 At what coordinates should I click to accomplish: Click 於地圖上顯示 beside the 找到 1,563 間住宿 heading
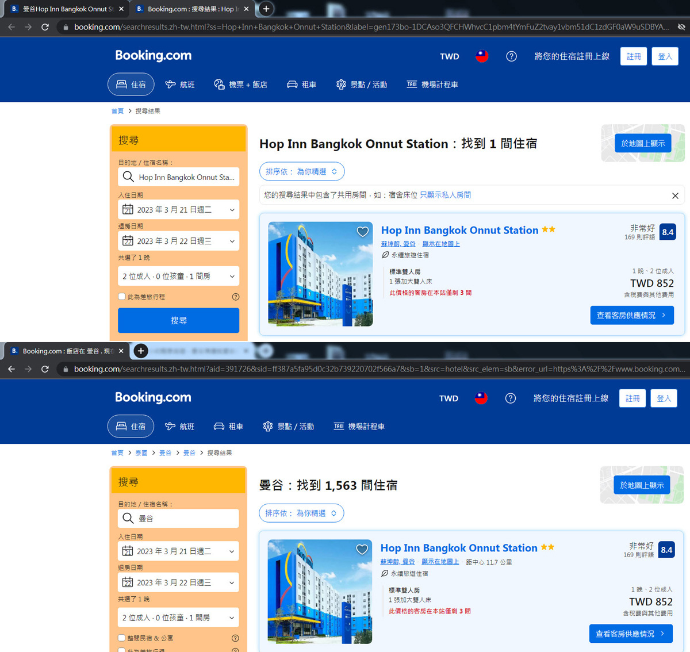click(642, 485)
